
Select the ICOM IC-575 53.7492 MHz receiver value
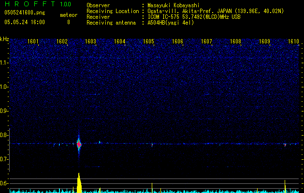tap(194, 17)
